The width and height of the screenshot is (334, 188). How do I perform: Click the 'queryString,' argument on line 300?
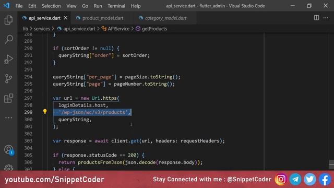[75, 120]
